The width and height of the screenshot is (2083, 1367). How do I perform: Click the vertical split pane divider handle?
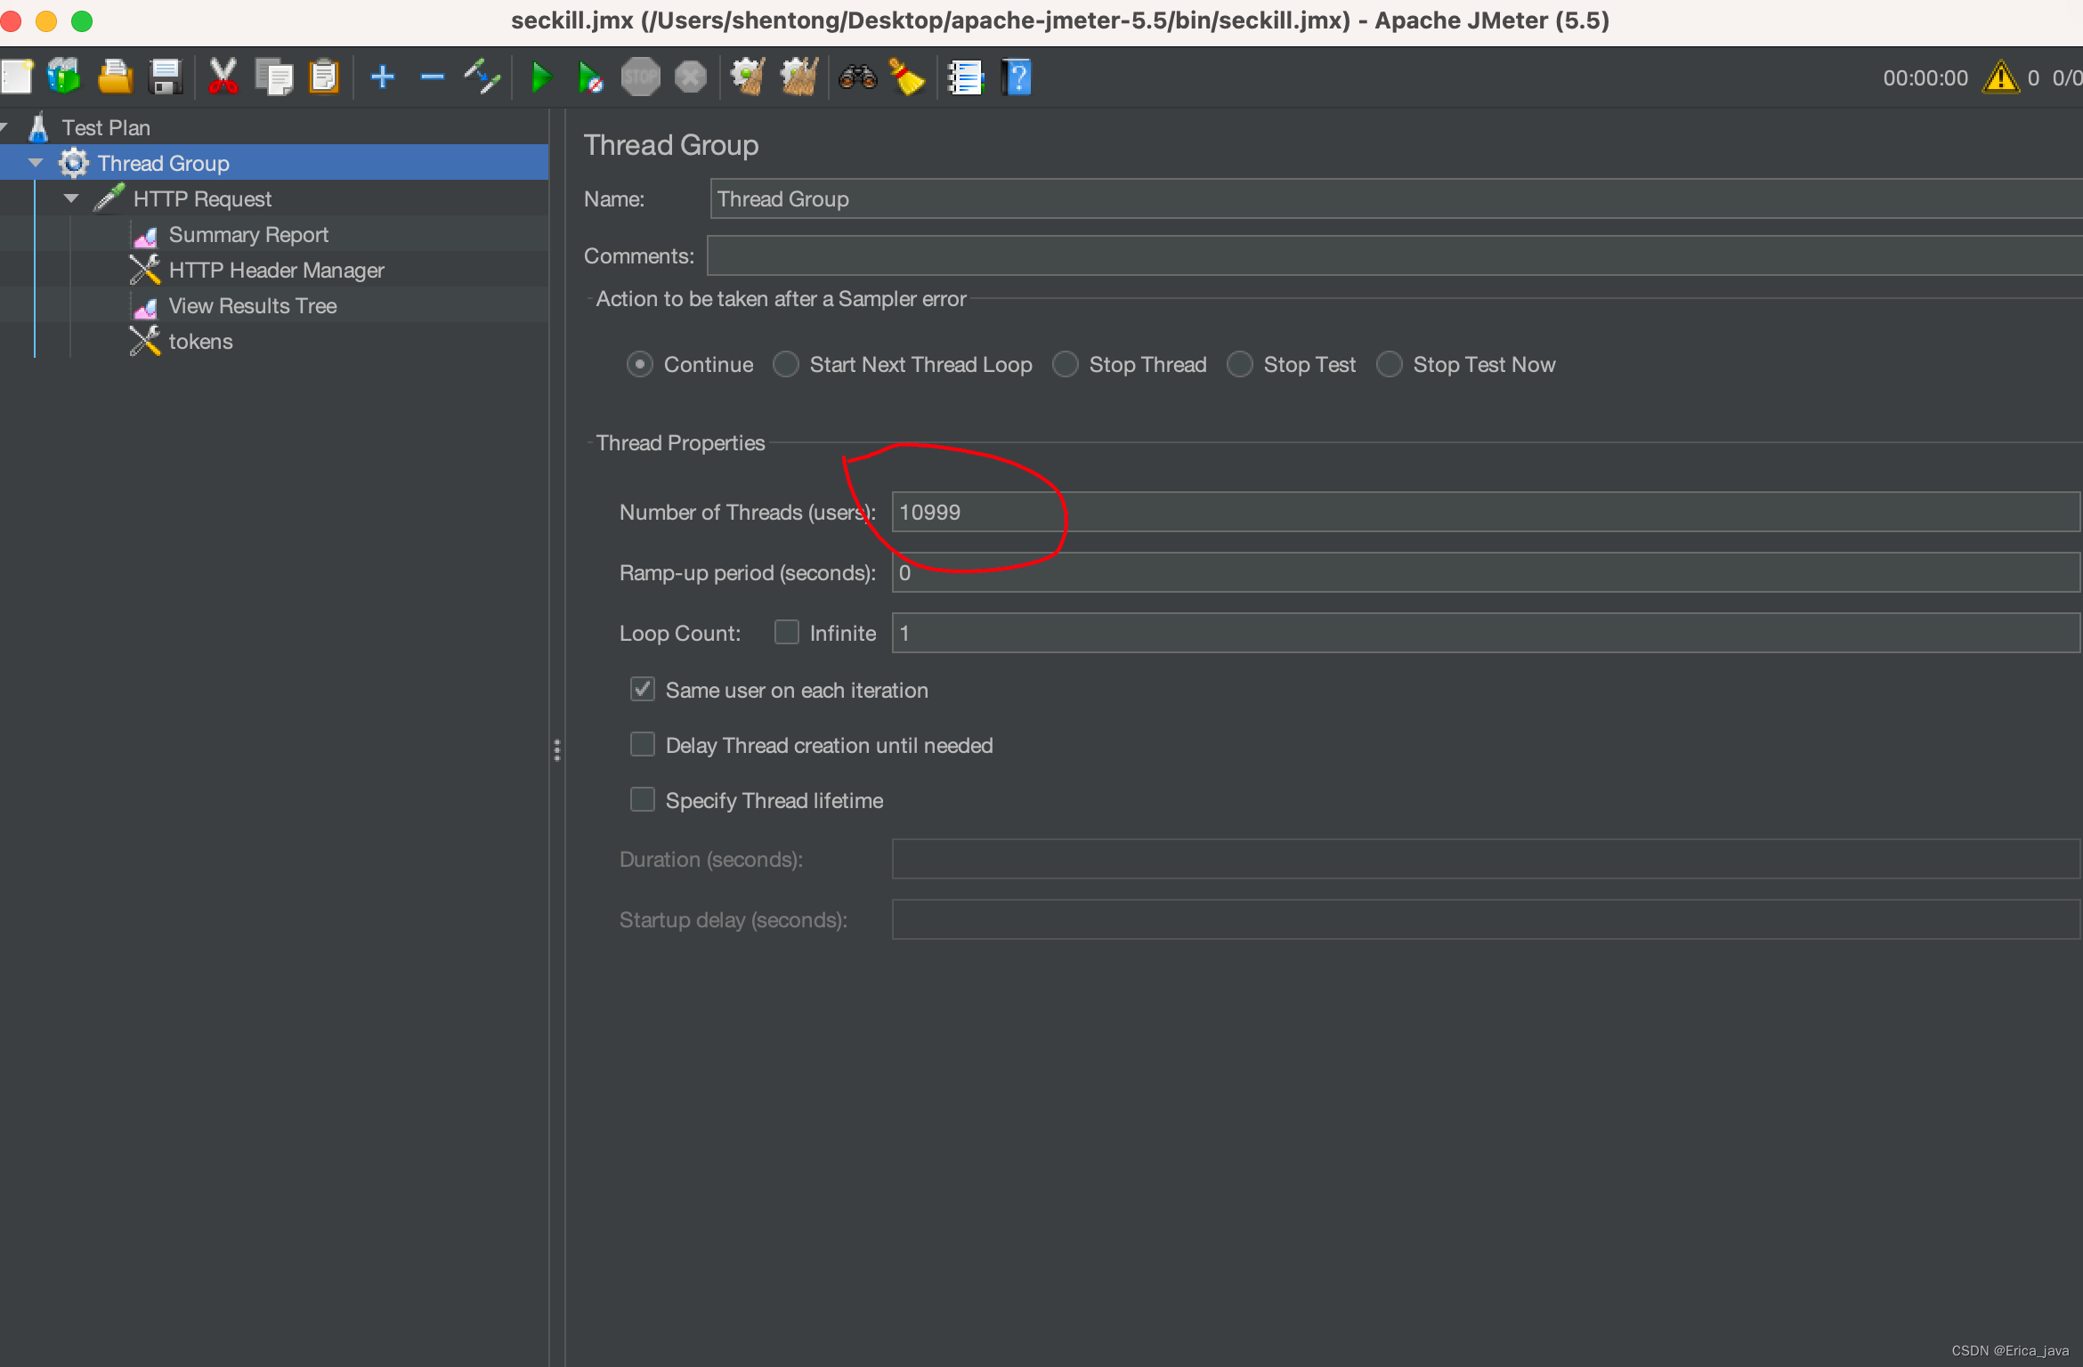[x=557, y=750]
